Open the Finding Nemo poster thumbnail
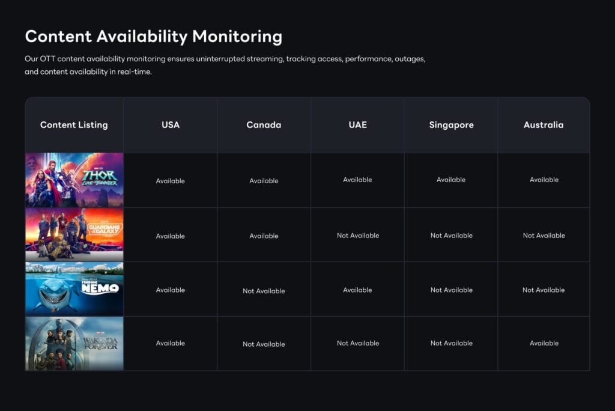Image resolution: width=615 pixels, height=411 pixels. click(73, 288)
